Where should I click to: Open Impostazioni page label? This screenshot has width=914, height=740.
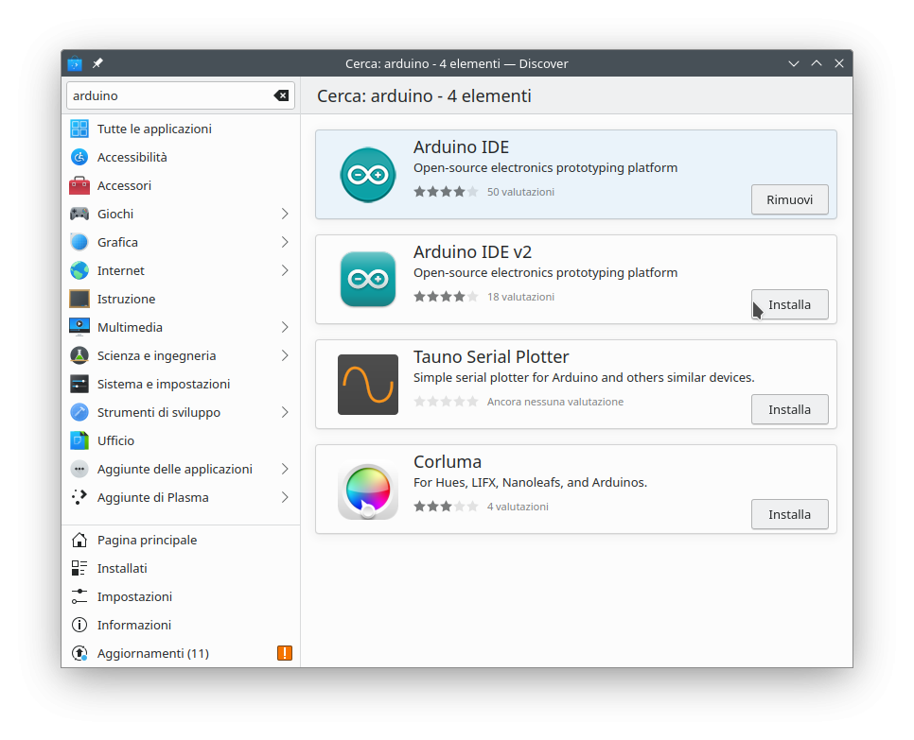(x=134, y=596)
